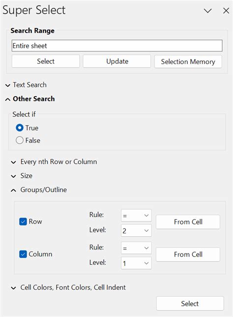Click the Select button under Search Range
The height and width of the screenshot is (317, 233).
(x=46, y=61)
